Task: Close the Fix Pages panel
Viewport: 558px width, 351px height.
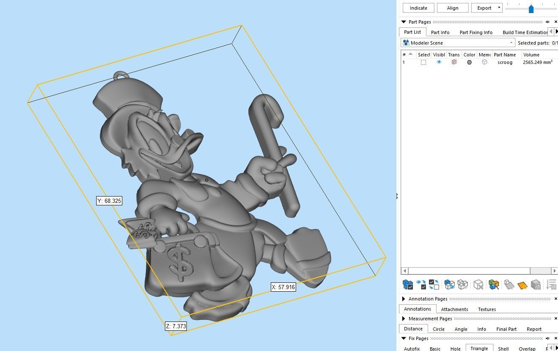Action: tap(555, 338)
